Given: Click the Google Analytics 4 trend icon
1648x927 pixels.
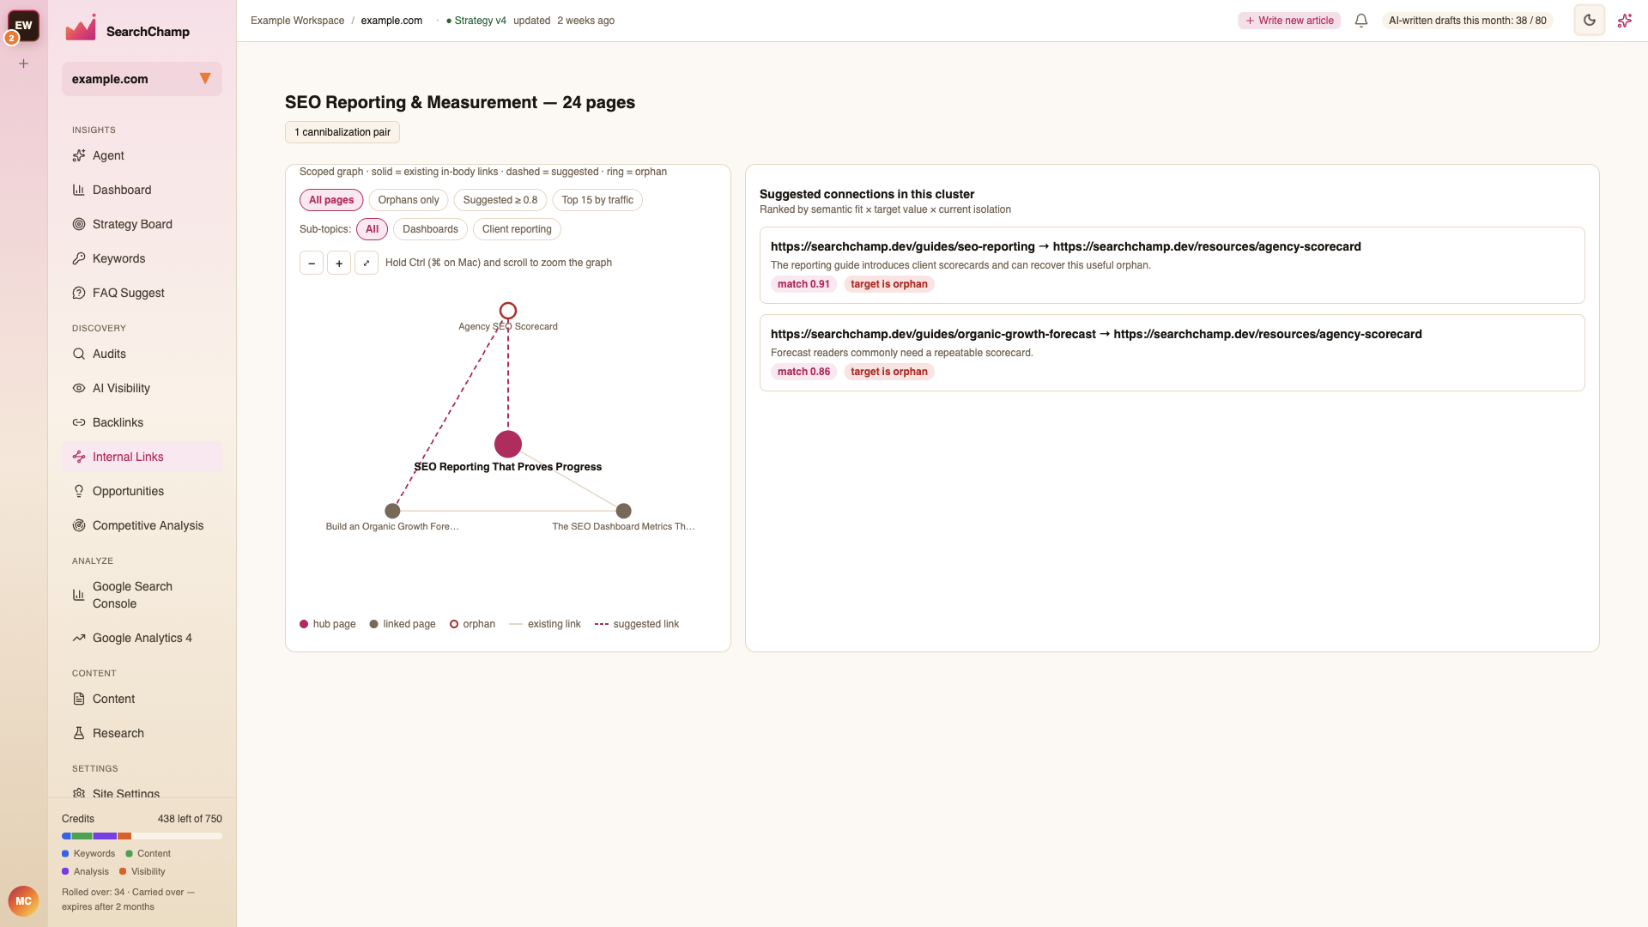Looking at the screenshot, I should [x=79, y=638].
